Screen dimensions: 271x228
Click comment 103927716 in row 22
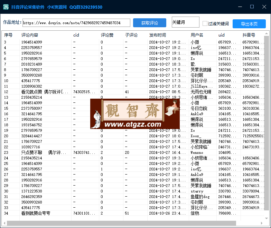point(30,147)
